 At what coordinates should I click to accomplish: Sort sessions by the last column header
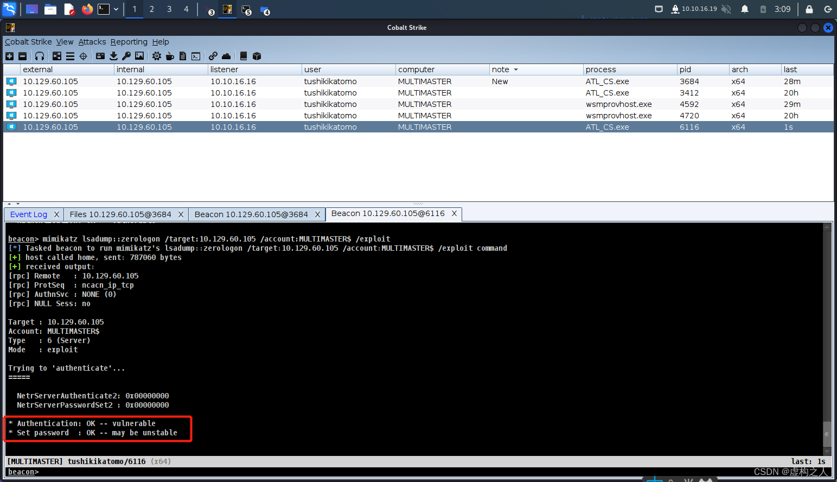point(807,69)
